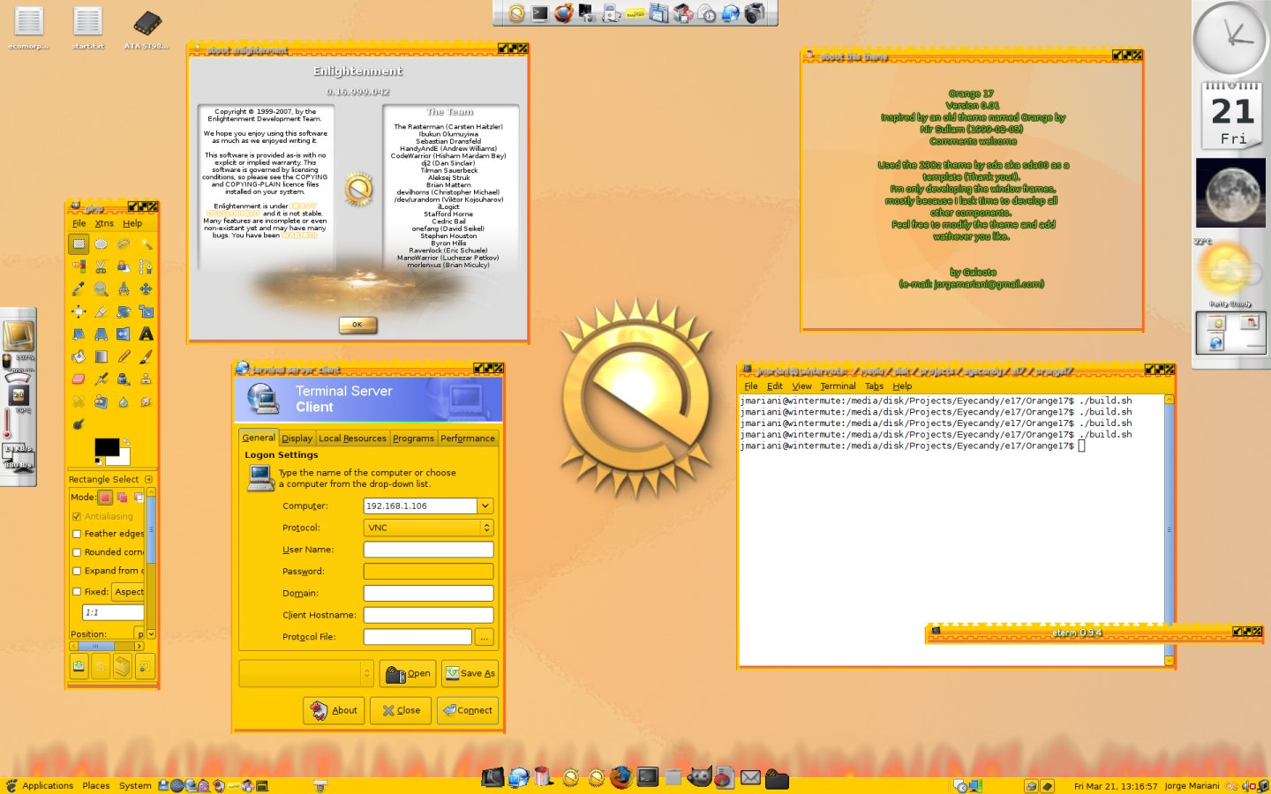The width and height of the screenshot is (1271, 794).
Task: Enable the Rounded corners checkbox
Action: (x=77, y=552)
